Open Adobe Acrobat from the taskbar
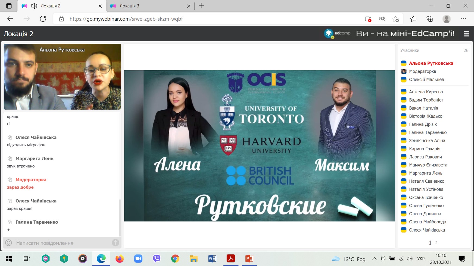 pyautogui.click(x=231, y=259)
